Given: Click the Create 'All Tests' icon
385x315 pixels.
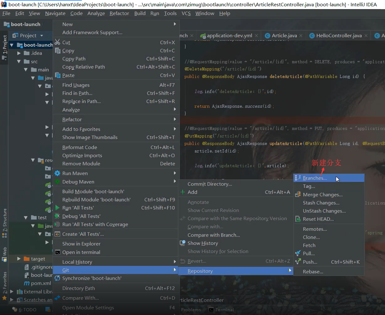Looking at the screenshot, I should tap(57, 234).
